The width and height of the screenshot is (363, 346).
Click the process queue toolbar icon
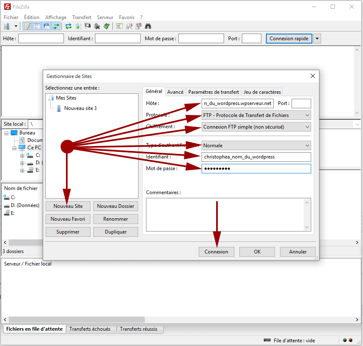(x=78, y=27)
